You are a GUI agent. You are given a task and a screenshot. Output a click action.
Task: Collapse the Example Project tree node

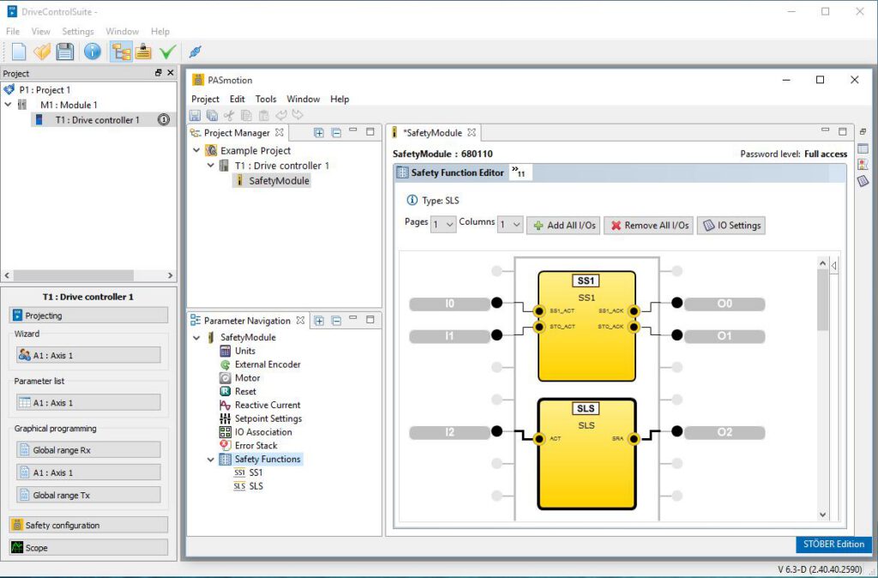coord(196,151)
